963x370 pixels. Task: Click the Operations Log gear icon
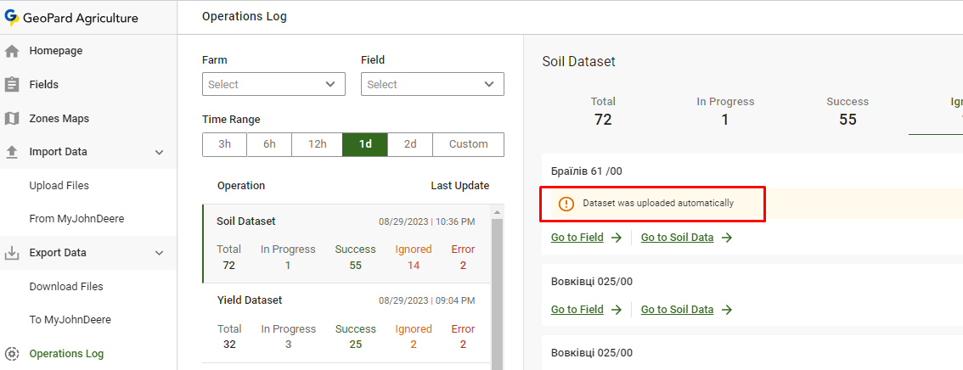pos(12,354)
